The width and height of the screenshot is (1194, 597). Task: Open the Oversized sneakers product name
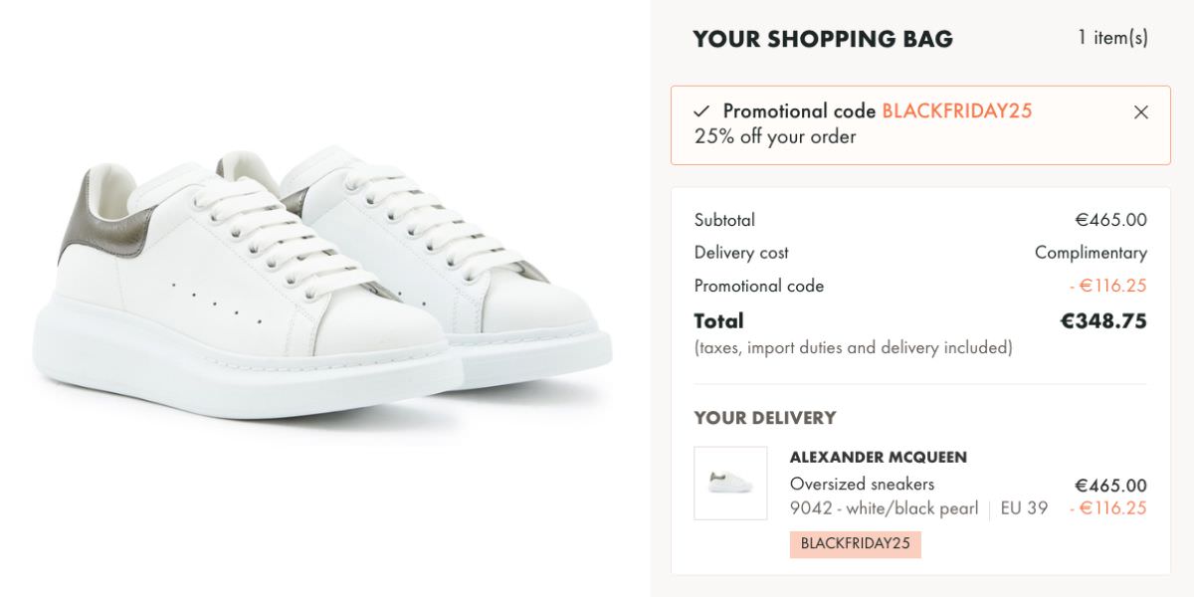862,484
